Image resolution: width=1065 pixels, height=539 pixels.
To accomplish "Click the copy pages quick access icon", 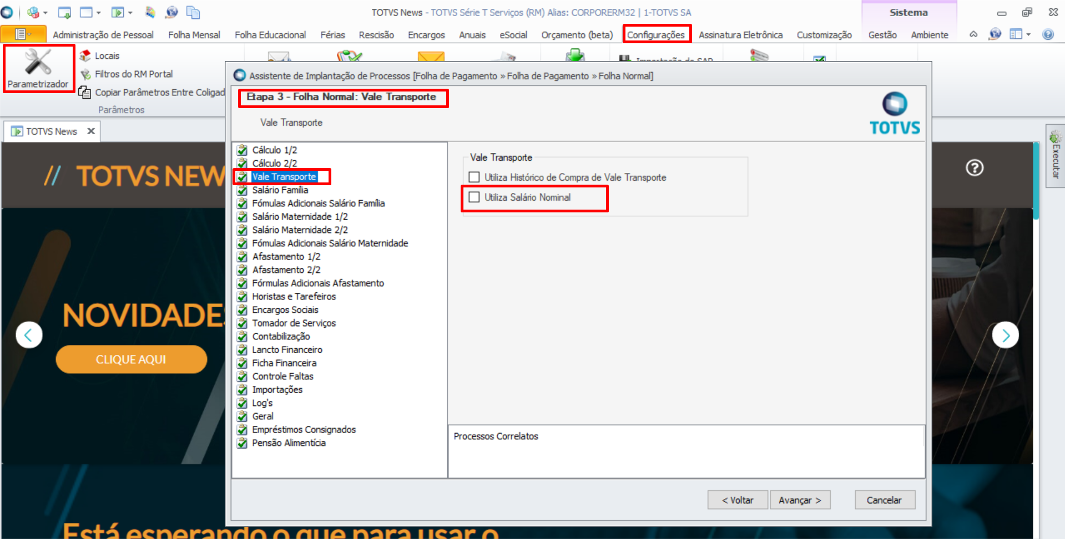I will pos(193,12).
